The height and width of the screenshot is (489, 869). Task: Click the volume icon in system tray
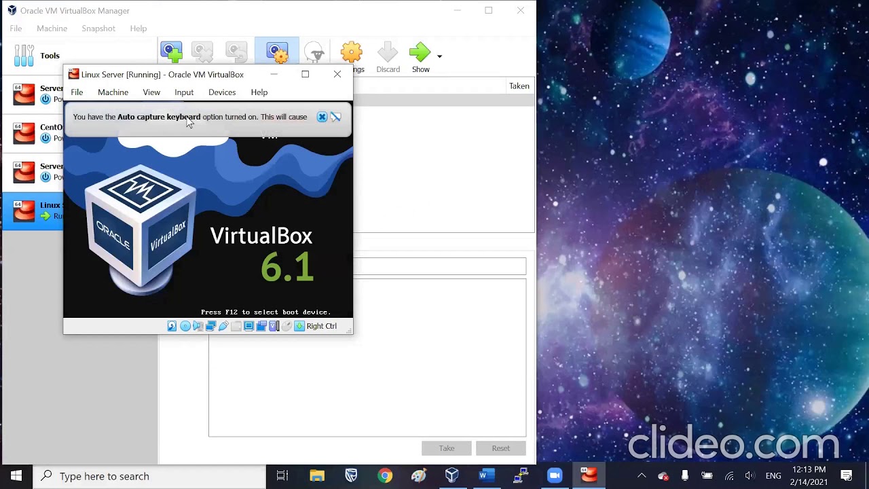point(750,476)
